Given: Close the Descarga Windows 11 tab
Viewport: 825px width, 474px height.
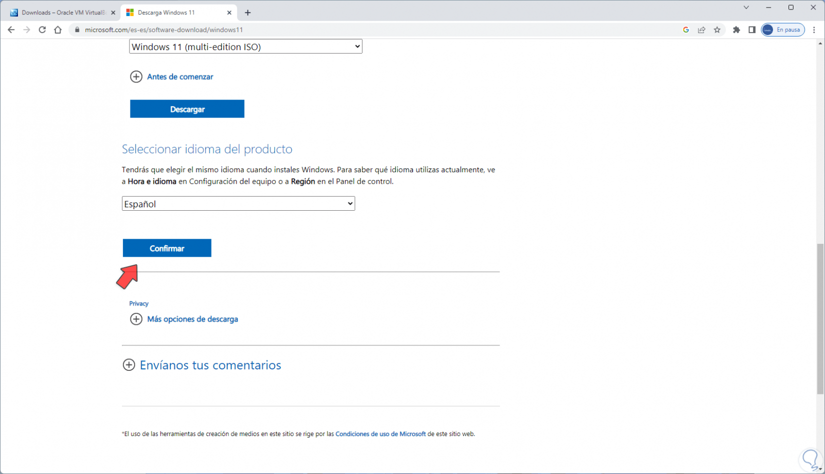Looking at the screenshot, I should 229,13.
